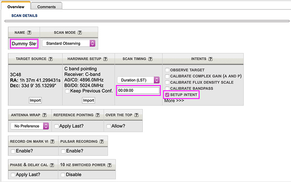Click the SCAN TIMING help icon
The width and height of the screenshot is (291, 182).
point(150,59)
